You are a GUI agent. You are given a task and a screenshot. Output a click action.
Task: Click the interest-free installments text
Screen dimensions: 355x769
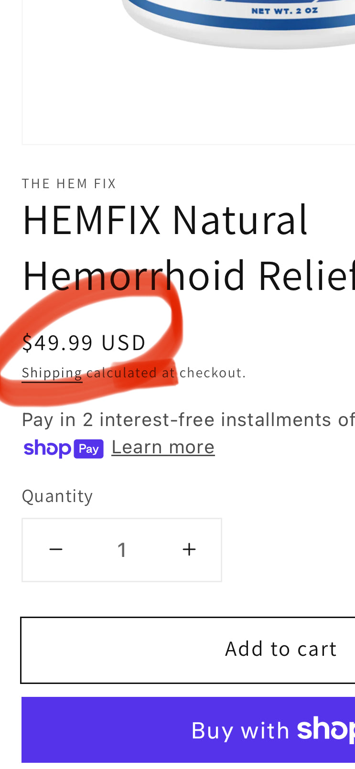click(x=188, y=420)
